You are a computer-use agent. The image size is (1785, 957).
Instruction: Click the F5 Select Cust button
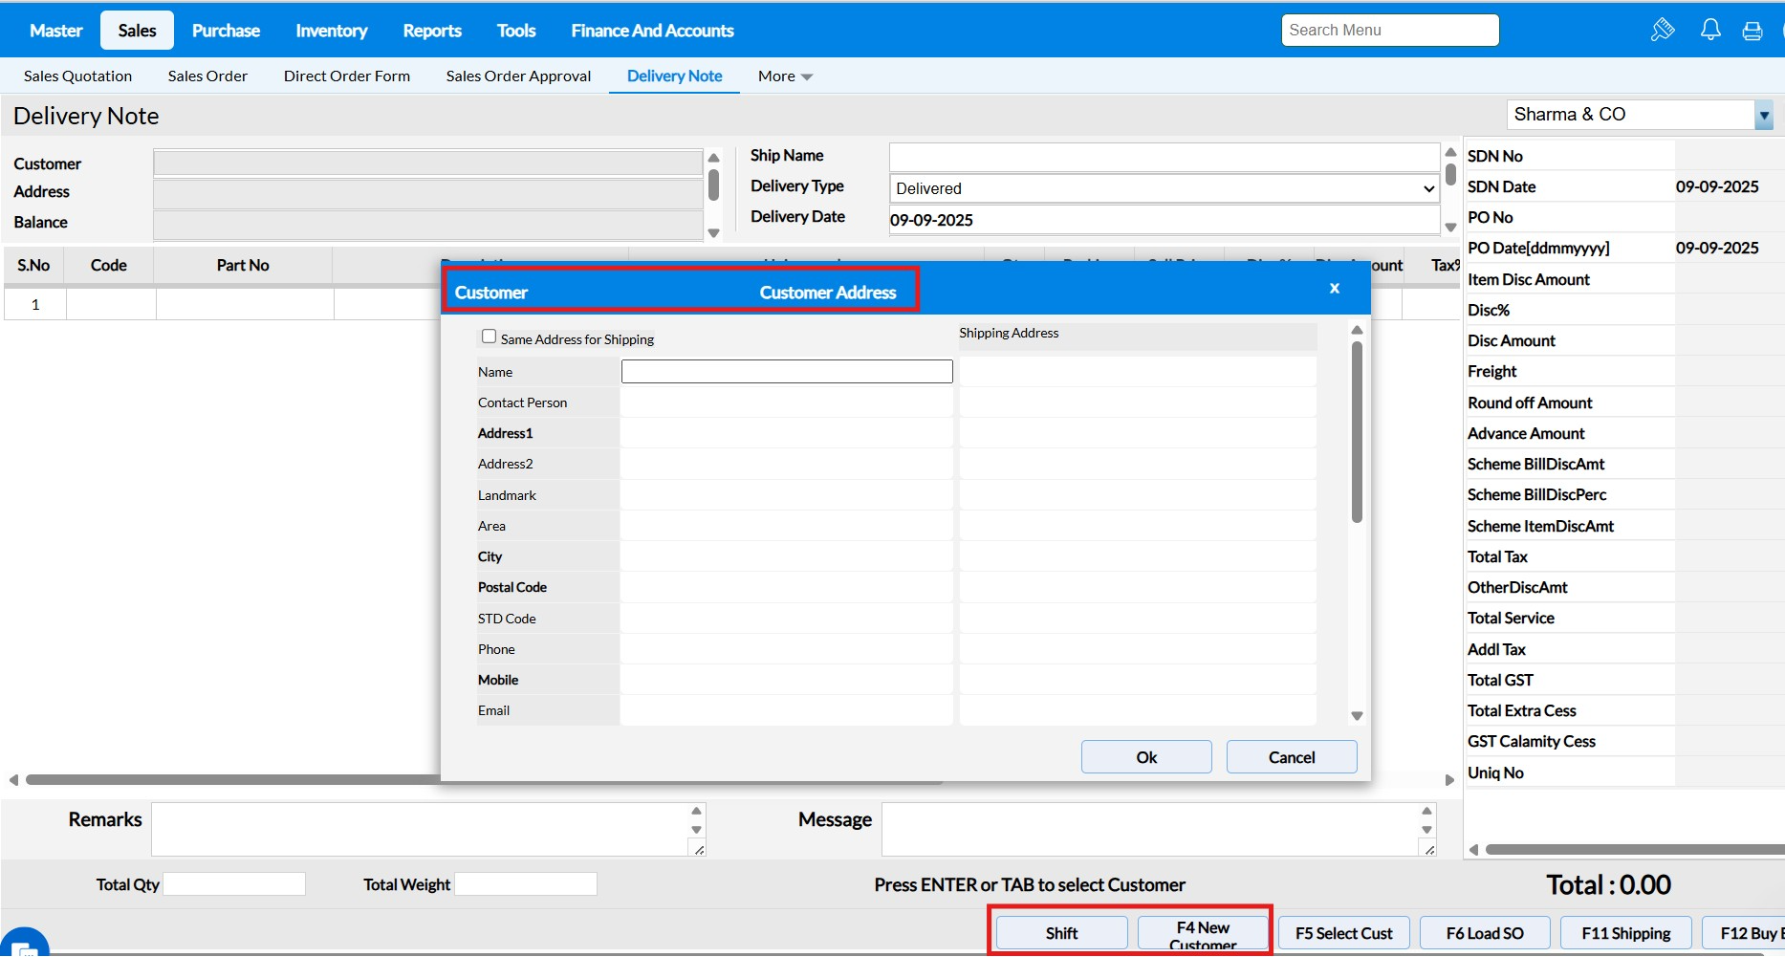coord(1343,933)
